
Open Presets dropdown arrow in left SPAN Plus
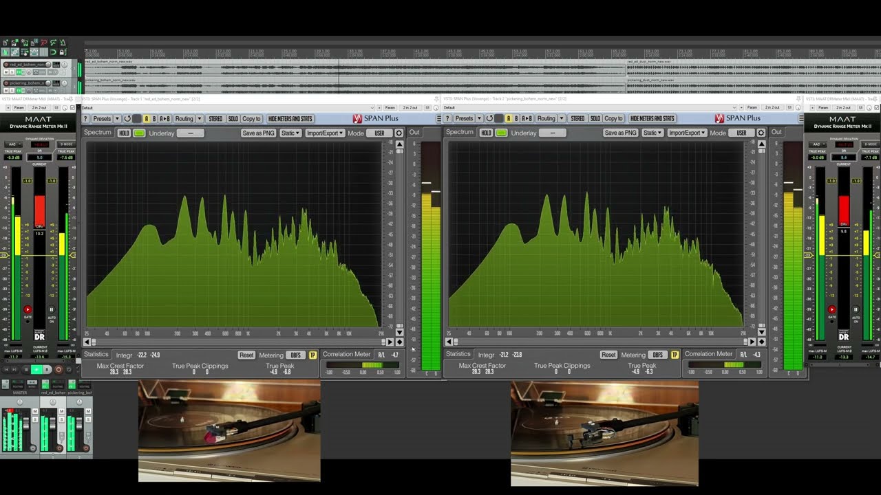click(117, 118)
